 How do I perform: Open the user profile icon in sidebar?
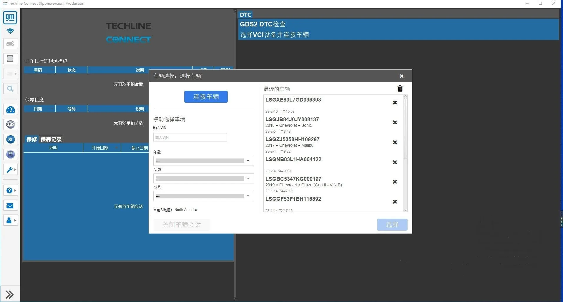[10, 220]
